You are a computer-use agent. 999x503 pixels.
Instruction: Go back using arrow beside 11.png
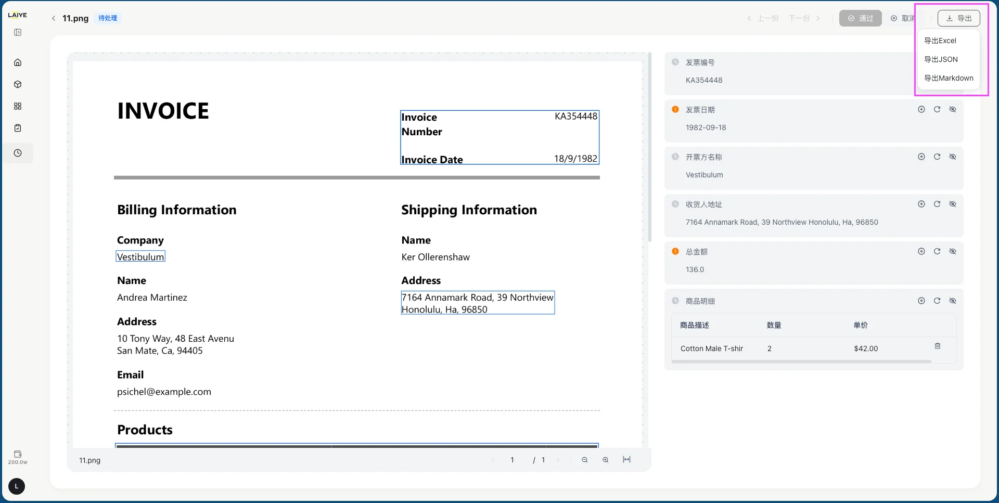[x=54, y=18]
